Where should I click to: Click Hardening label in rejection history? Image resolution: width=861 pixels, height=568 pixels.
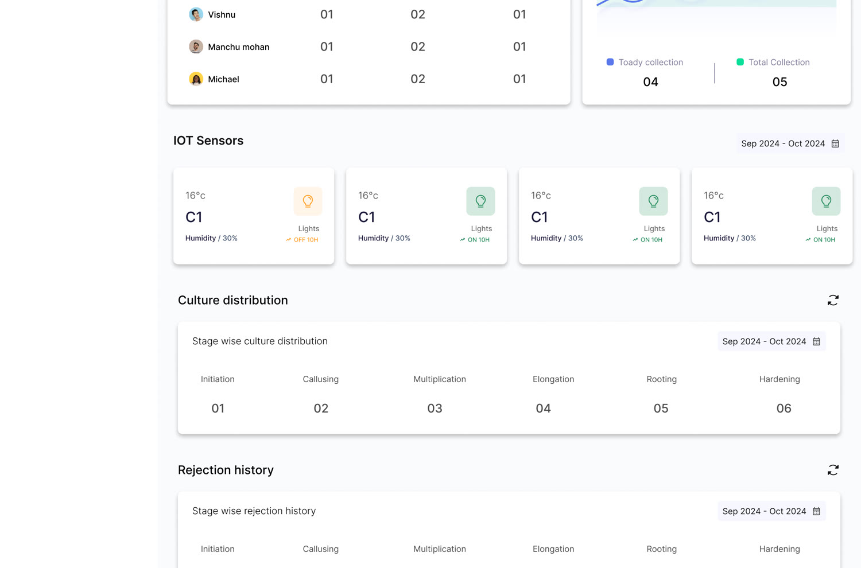779,549
